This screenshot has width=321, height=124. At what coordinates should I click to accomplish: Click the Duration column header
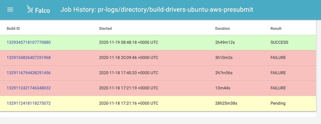tap(222, 29)
